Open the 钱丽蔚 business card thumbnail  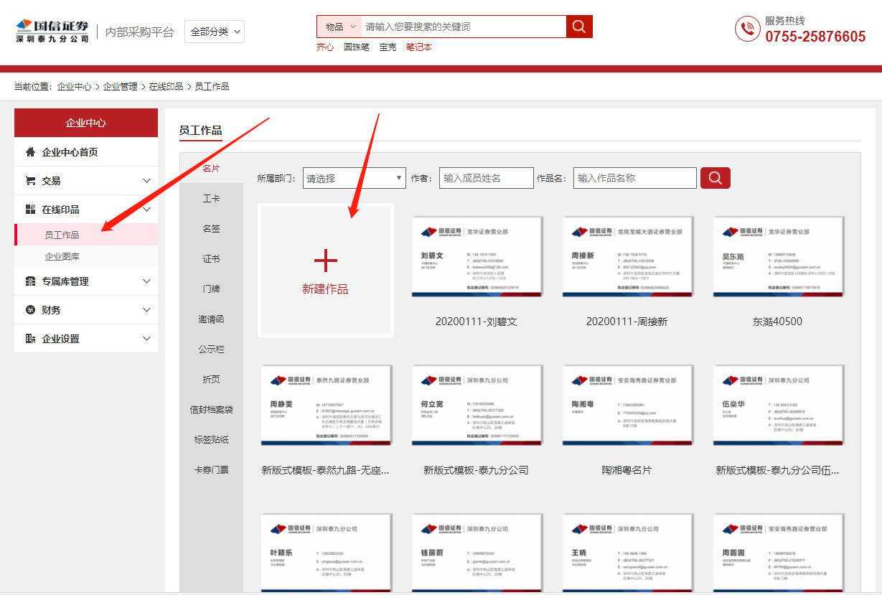click(477, 553)
